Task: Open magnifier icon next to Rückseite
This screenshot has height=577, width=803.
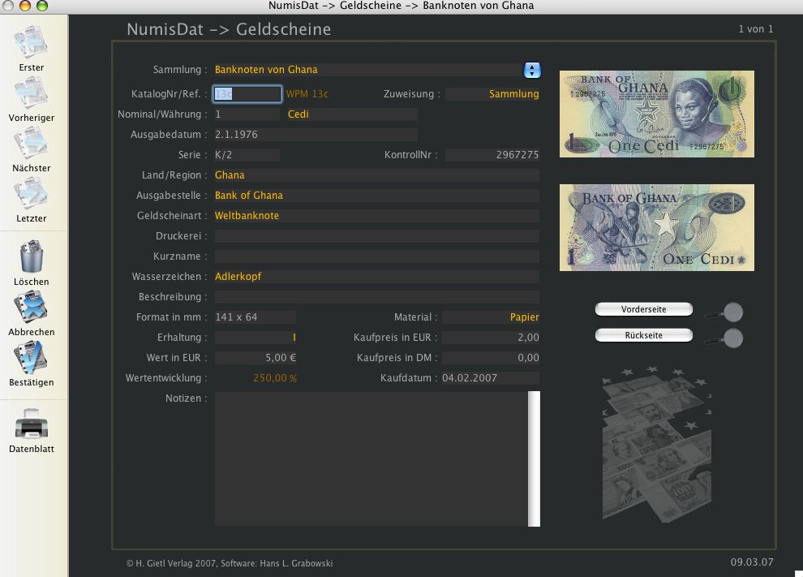Action: click(x=724, y=338)
